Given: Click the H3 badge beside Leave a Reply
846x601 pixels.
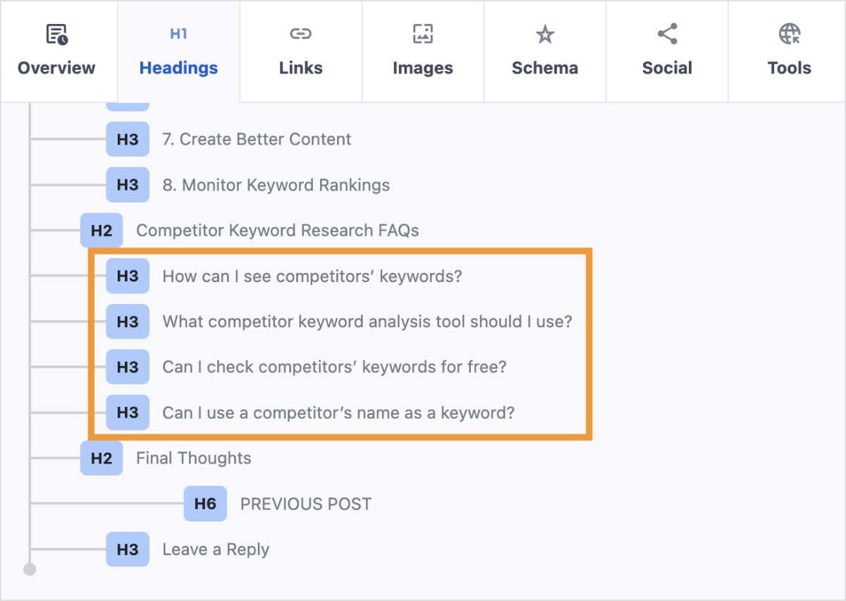Looking at the screenshot, I should point(128,549).
